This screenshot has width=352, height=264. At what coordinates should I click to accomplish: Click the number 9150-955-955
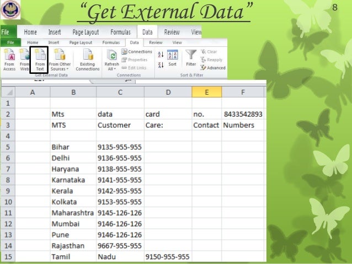coord(168,257)
